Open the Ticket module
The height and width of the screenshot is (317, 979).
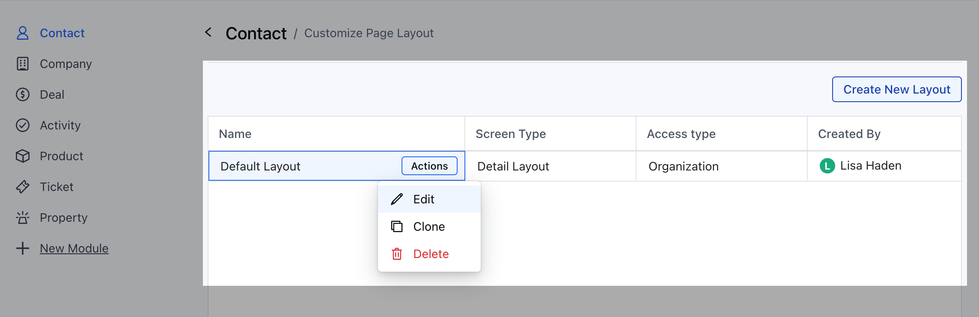(57, 187)
